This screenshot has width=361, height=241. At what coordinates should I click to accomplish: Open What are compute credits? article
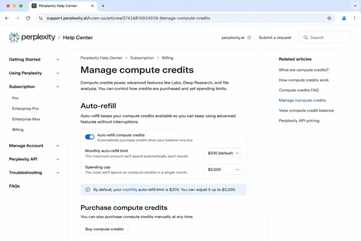click(x=304, y=70)
